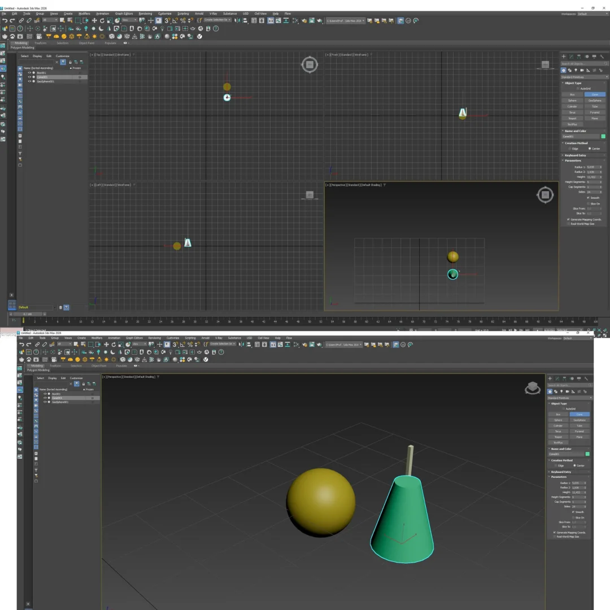This screenshot has width=610, height=610.
Task: Switch to Cameras category in the upper command panel
Action: coord(581,70)
